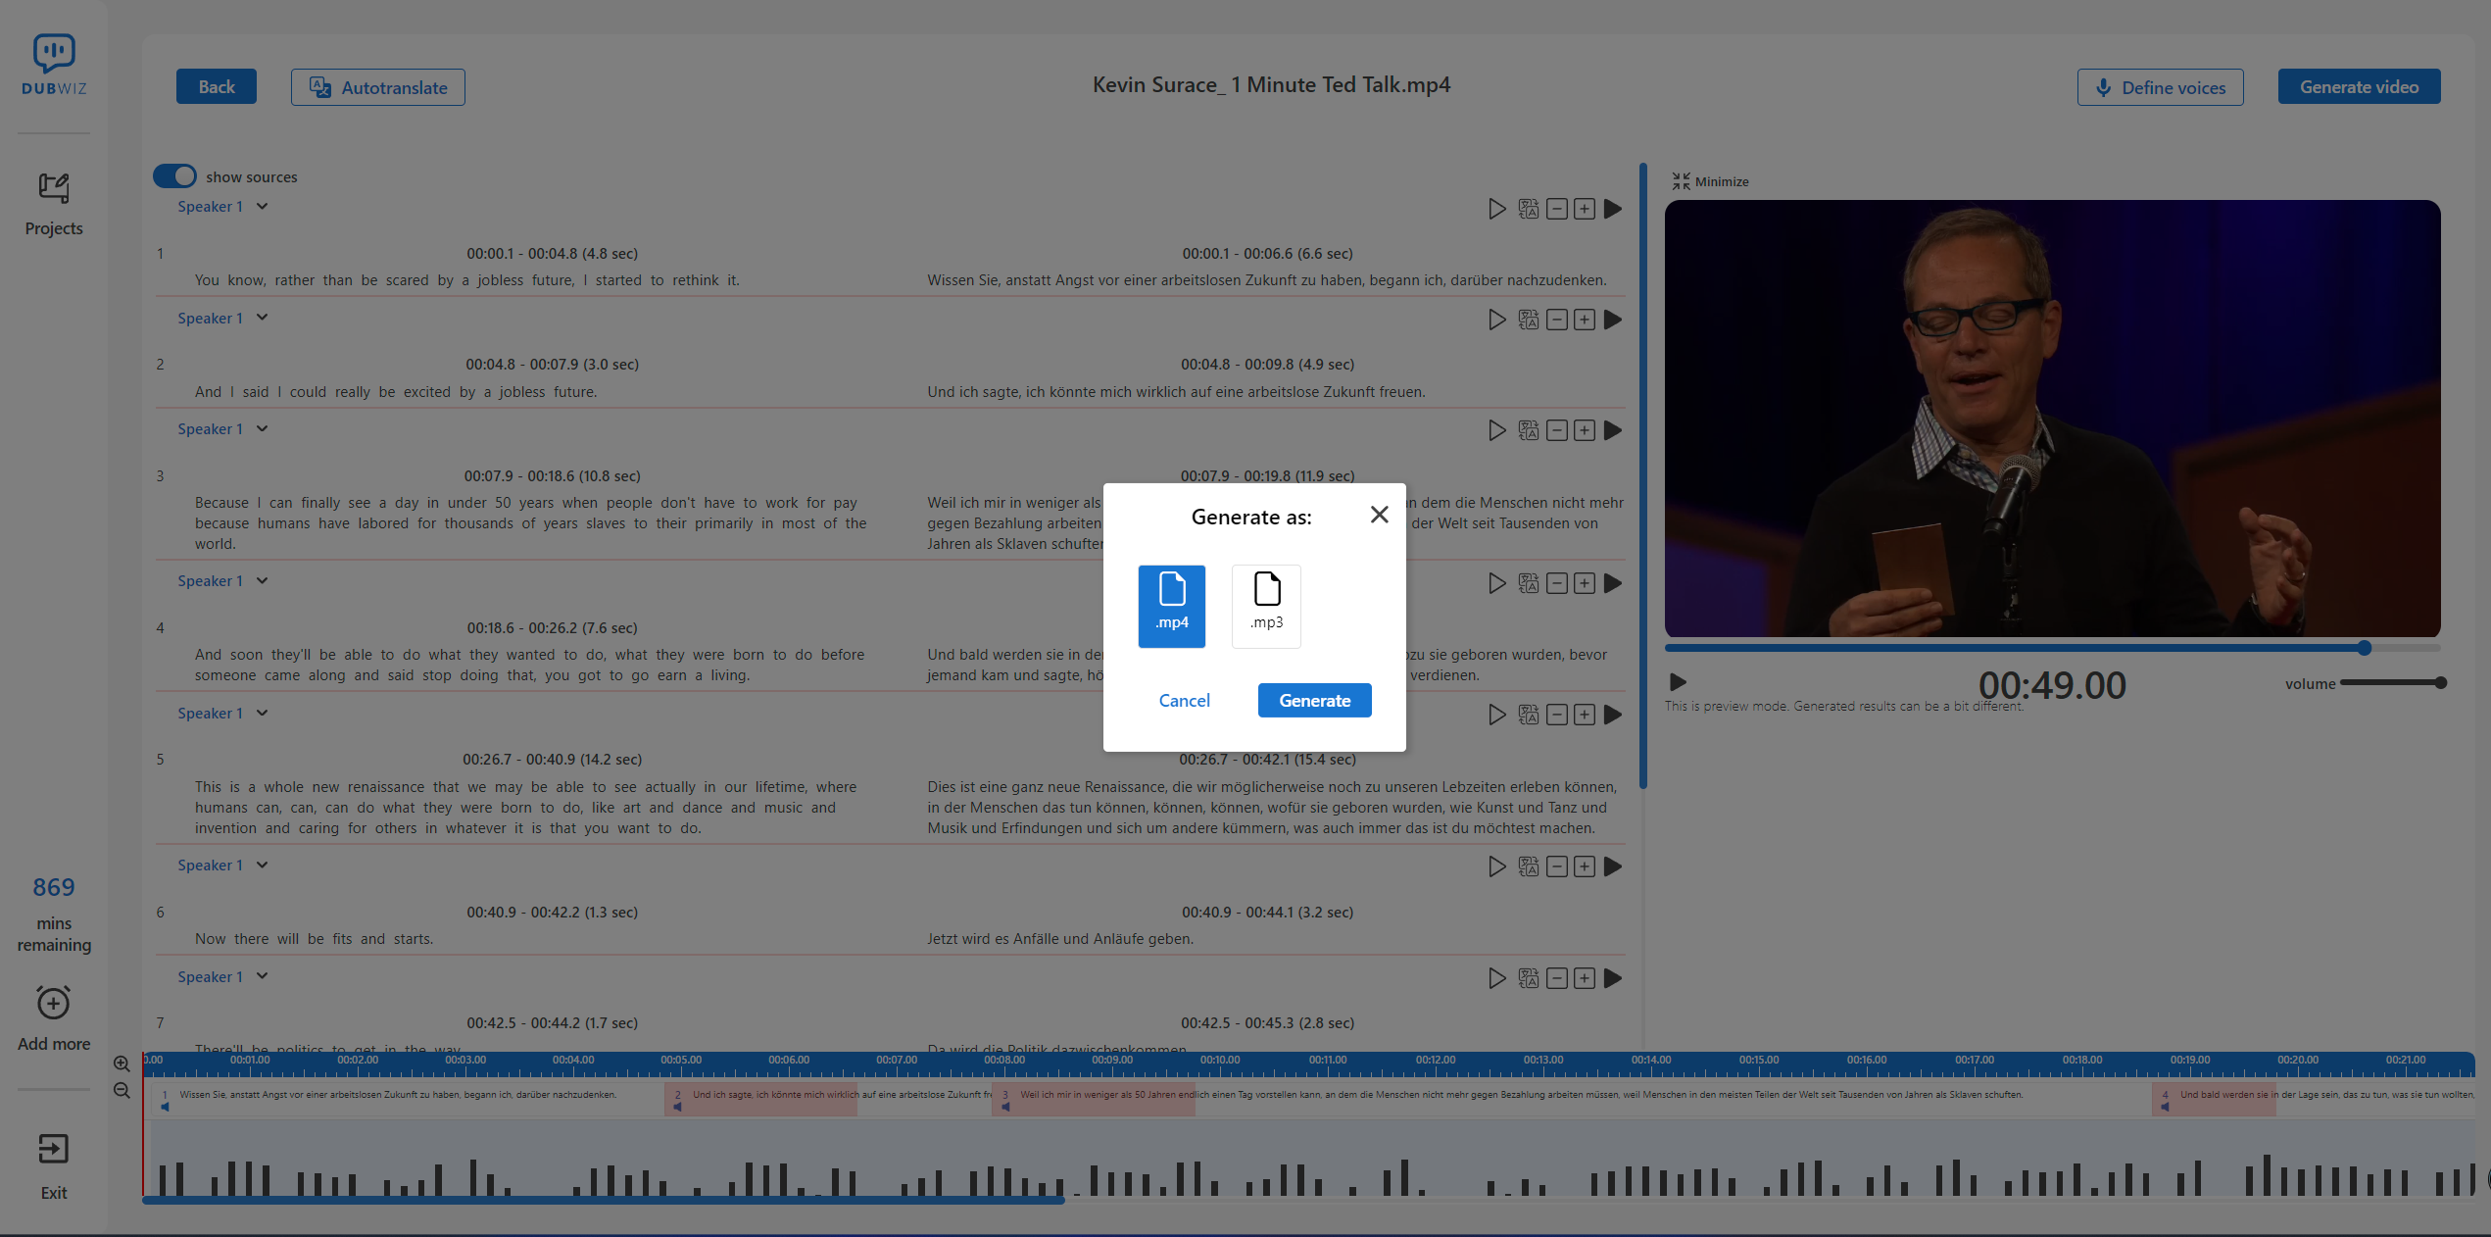This screenshot has width=2491, height=1237.
Task: Open the Define voices menu
Action: 2160,87
